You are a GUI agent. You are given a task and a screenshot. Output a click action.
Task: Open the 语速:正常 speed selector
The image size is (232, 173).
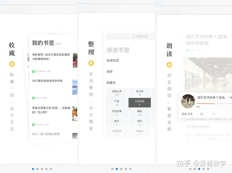(x=187, y=114)
